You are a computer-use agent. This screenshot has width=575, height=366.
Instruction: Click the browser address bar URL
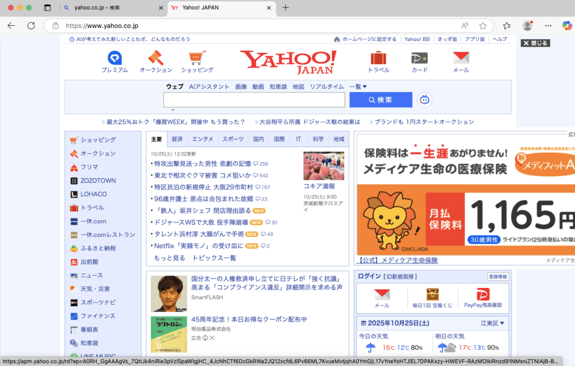[x=102, y=26]
